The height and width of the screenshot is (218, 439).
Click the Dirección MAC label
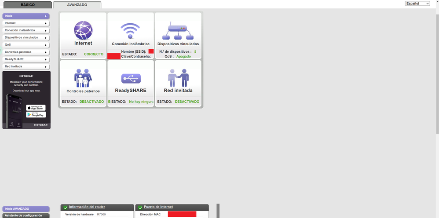(150, 214)
